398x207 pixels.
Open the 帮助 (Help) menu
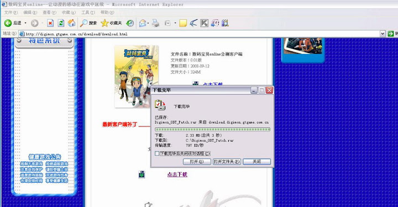(107, 12)
